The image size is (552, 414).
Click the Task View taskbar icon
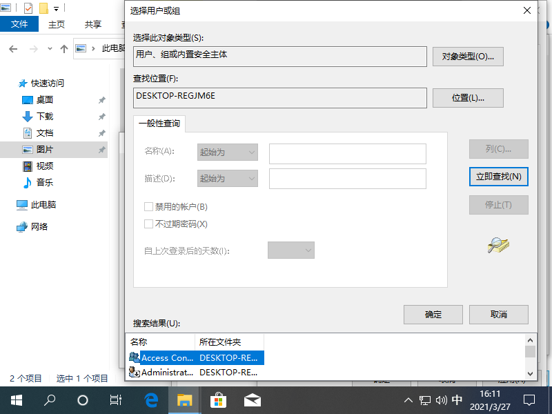(x=116, y=400)
